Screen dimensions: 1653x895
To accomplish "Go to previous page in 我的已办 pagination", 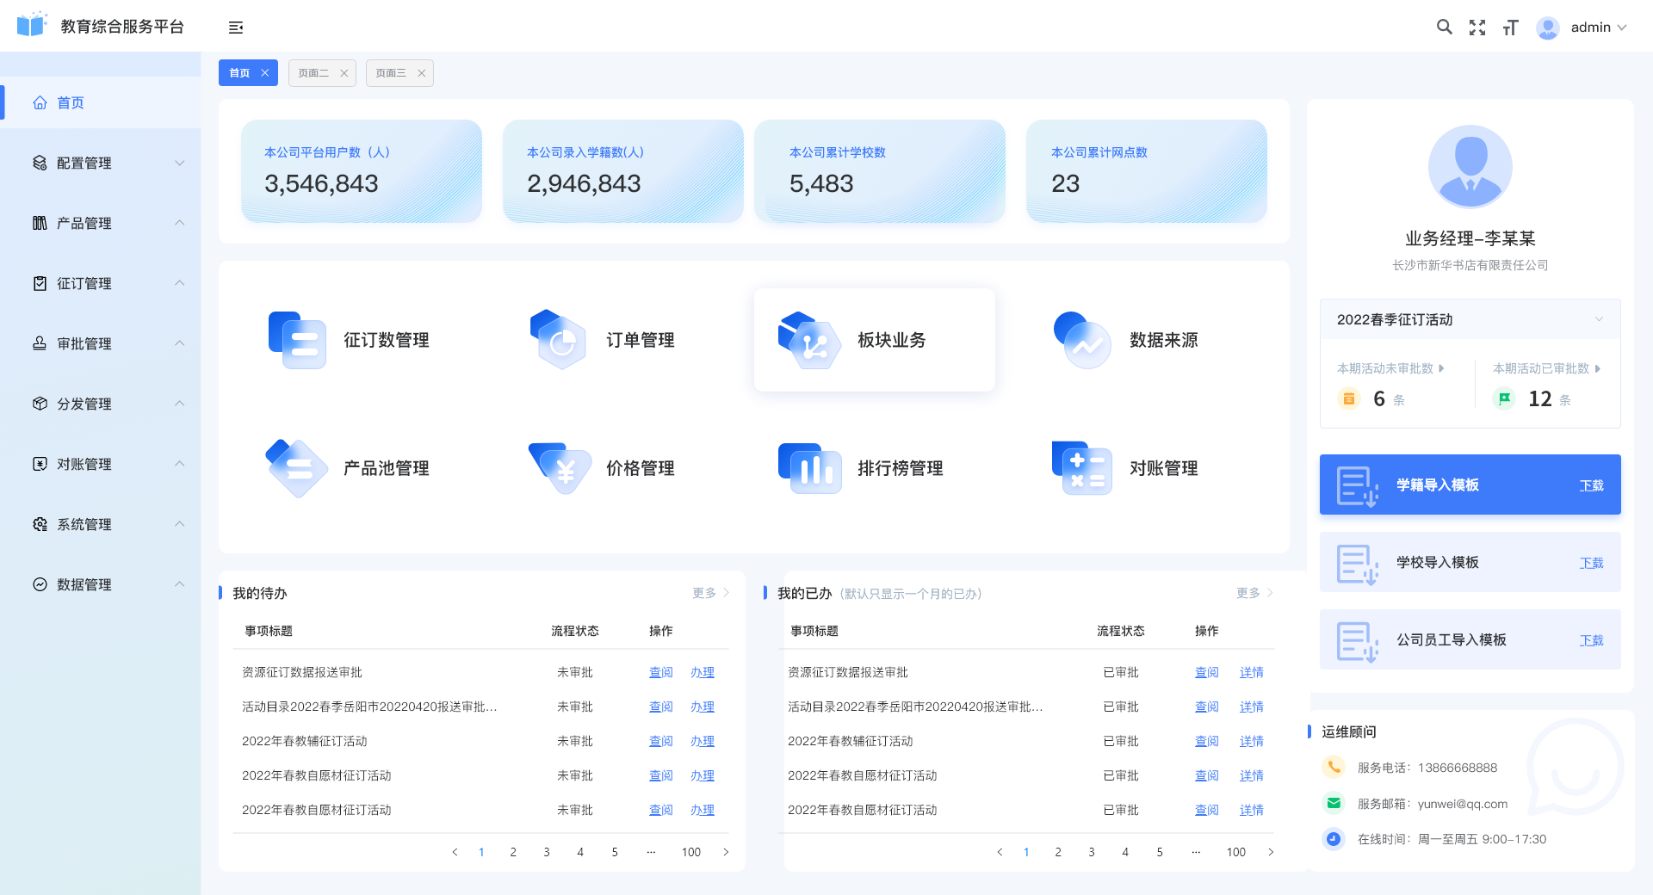I will pyautogui.click(x=1000, y=852).
